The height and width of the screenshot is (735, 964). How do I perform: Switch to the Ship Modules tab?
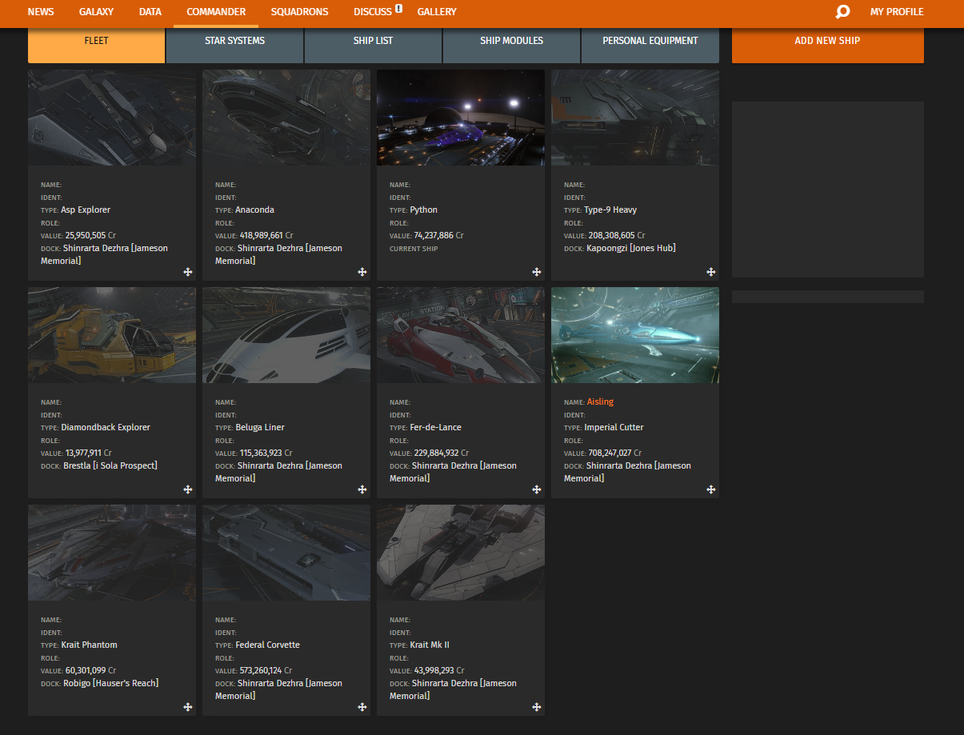point(512,46)
